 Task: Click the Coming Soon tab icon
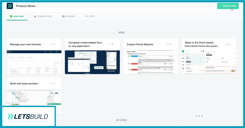coord(35,16)
